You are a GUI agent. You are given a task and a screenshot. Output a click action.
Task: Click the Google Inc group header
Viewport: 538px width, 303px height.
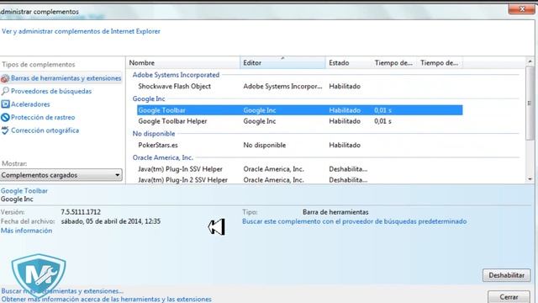coord(149,98)
